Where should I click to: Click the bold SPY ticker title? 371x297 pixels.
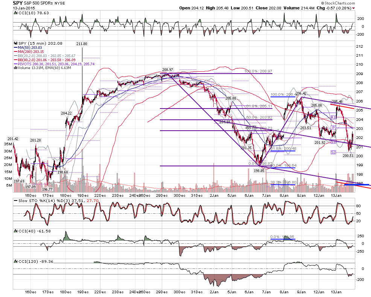pyautogui.click(x=18, y=3)
